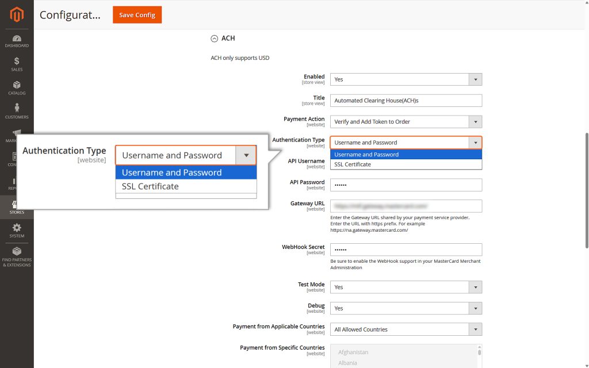
Task: Open the Marketing menu icon
Action: pos(16,135)
